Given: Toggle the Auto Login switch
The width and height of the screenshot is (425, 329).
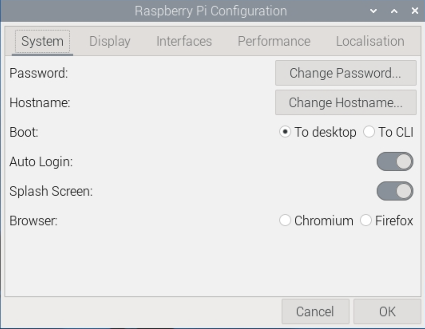Looking at the screenshot, I should tap(395, 161).
